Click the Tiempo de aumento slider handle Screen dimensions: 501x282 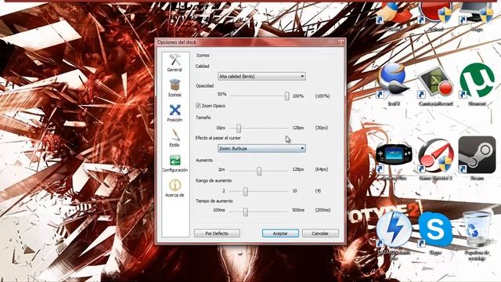point(245,211)
